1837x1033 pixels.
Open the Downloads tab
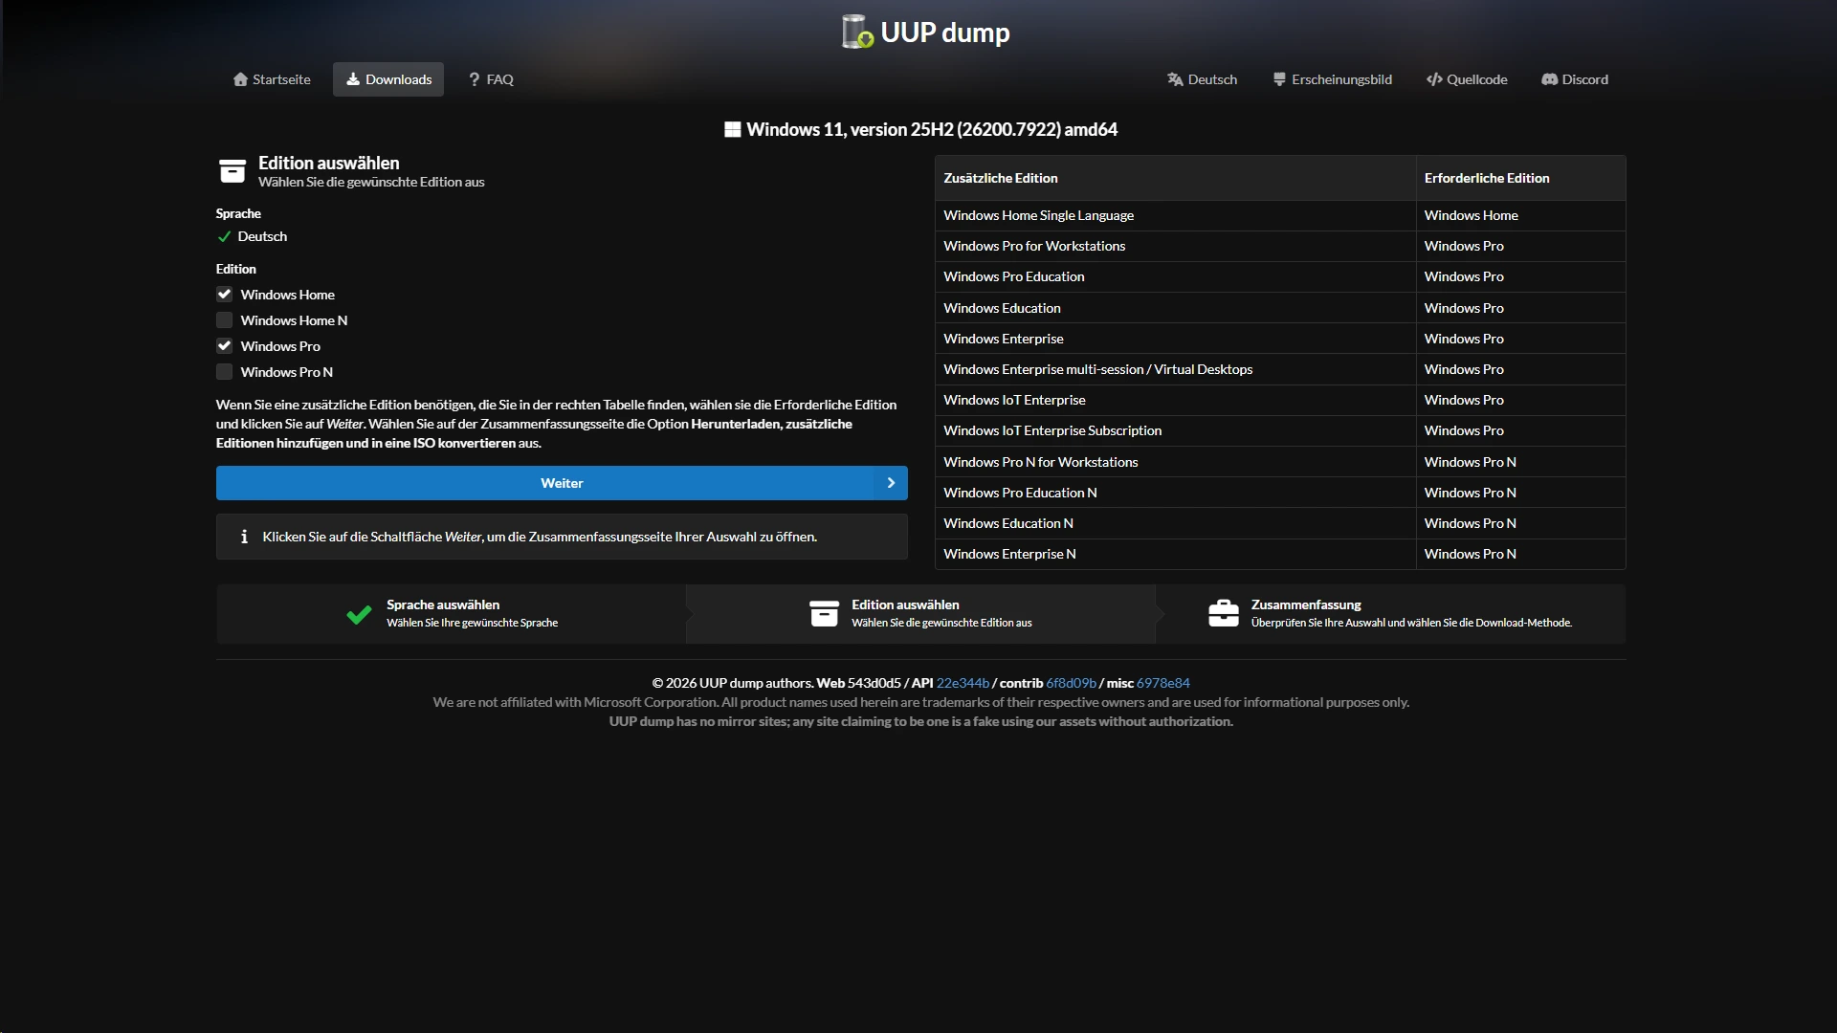388,79
